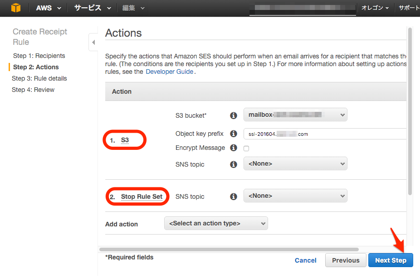Screen dimensions: 420x278
Task: Click info icon next to Encrypt Message
Action: [x=234, y=148]
